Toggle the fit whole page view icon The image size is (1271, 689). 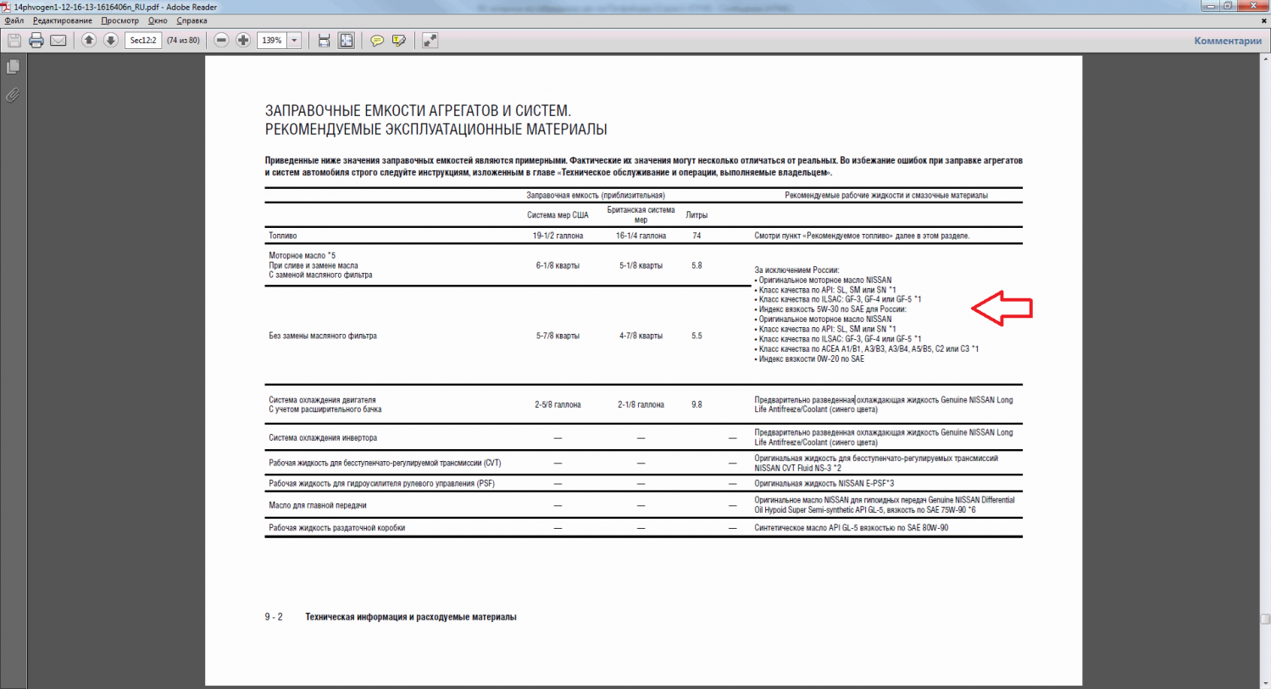click(x=347, y=40)
